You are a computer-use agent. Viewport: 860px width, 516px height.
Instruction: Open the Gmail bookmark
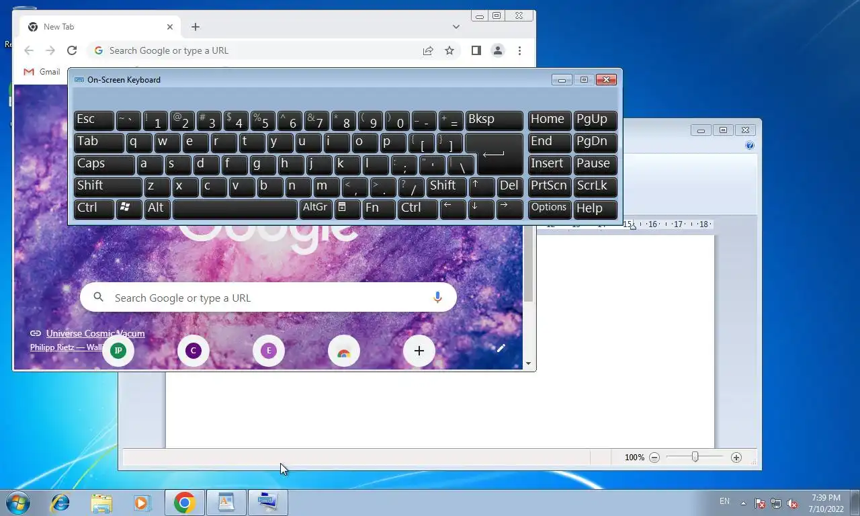pos(42,71)
